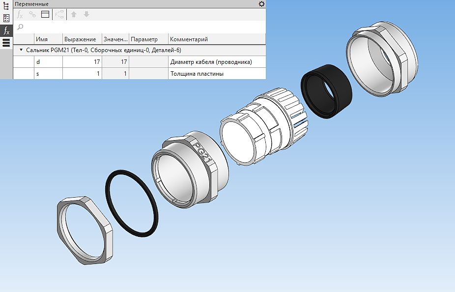
Task: Click the move down arrow icon
Action: 86,15
